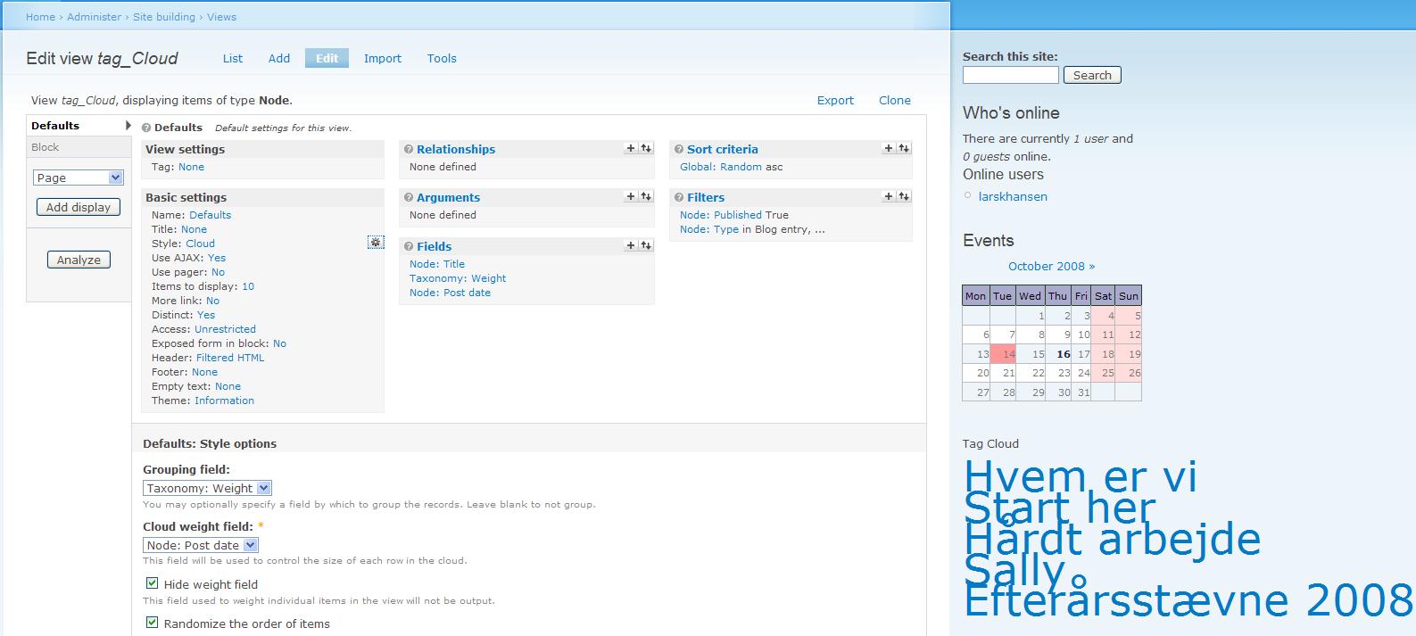Click the rearrange icon in Relationships section

(x=646, y=149)
